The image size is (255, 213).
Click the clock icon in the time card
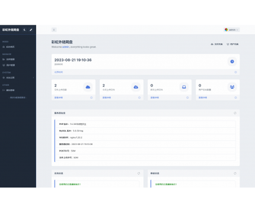tap(232, 62)
